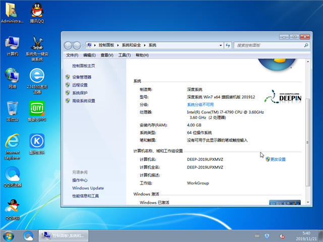
Task: Expand the arrow after 系统和安全 breadcrumb
Action: pos(145,45)
